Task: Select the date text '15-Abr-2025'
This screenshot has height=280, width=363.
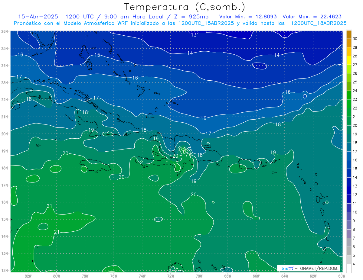Action: pyautogui.click(x=38, y=17)
